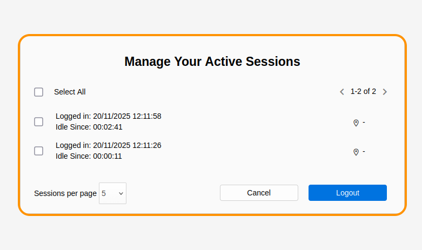This screenshot has height=250, width=422.
Task: Go to the previous page of sessions
Action: (x=342, y=92)
